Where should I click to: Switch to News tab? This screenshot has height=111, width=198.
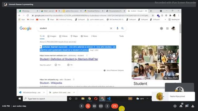coord(84,36)
